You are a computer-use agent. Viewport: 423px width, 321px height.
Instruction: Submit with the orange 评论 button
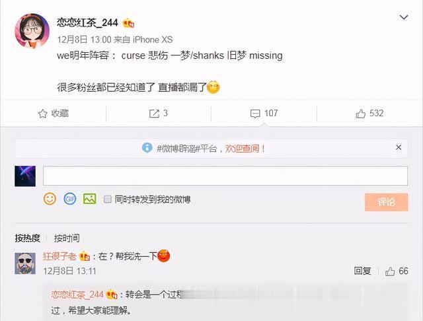coord(386,202)
